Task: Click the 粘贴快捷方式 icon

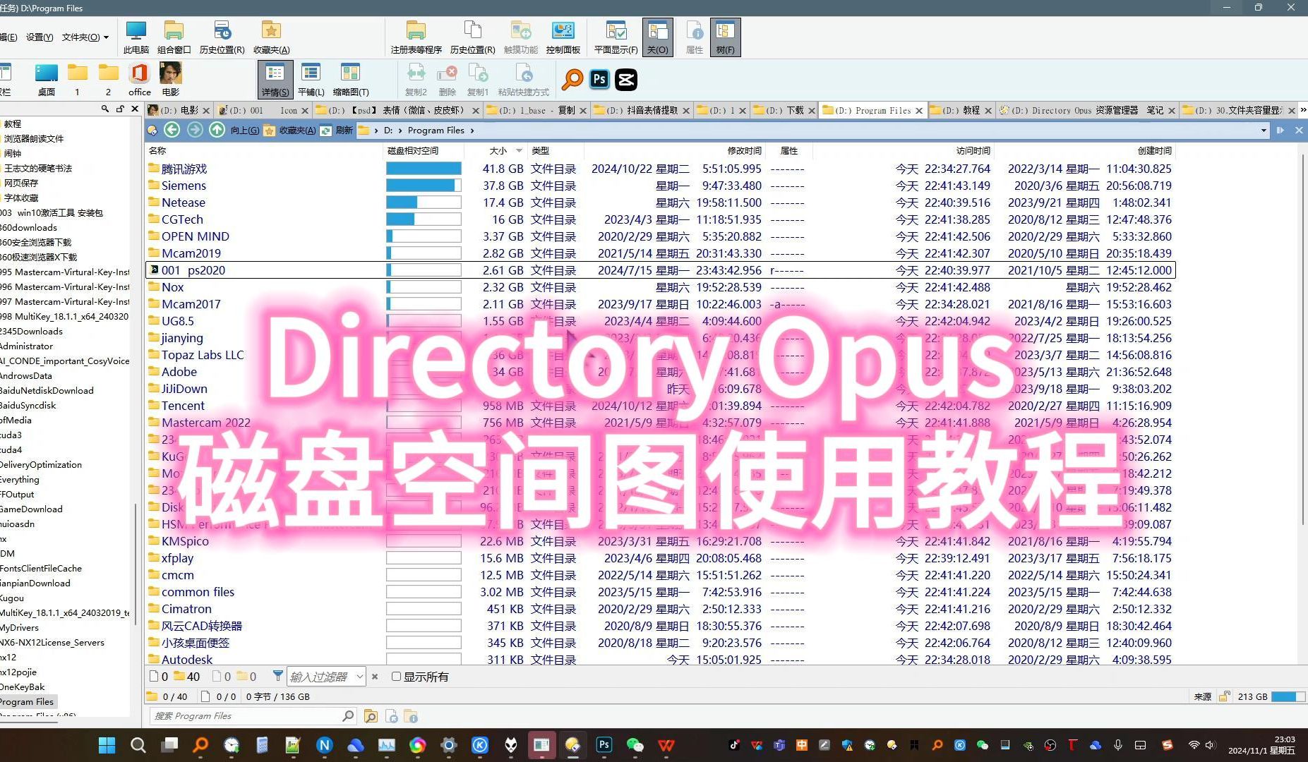Action: click(523, 79)
